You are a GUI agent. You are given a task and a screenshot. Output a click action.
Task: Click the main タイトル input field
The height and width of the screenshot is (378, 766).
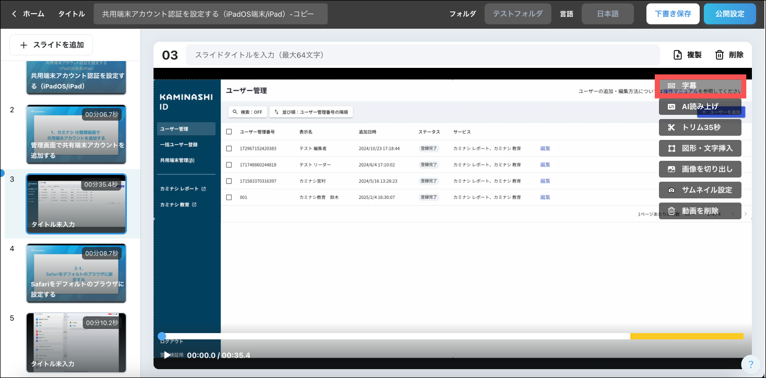click(x=210, y=14)
